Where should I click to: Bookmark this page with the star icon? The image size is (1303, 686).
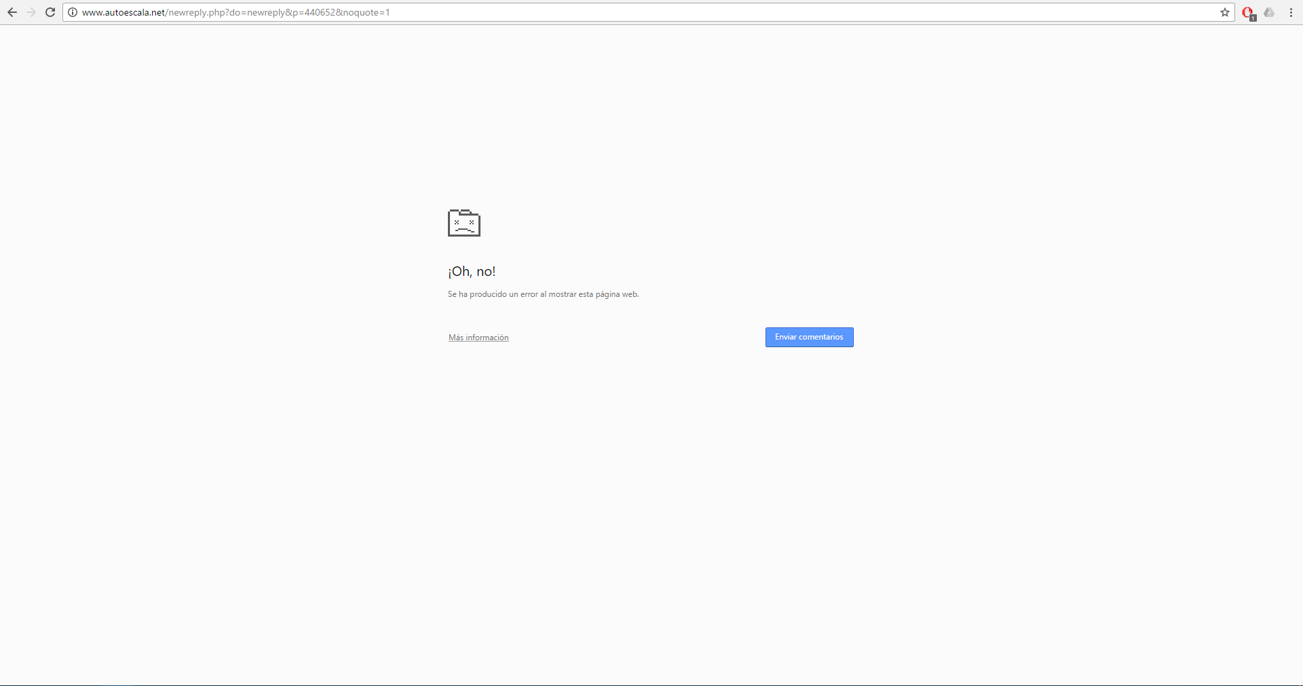pyautogui.click(x=1225, y=12)
